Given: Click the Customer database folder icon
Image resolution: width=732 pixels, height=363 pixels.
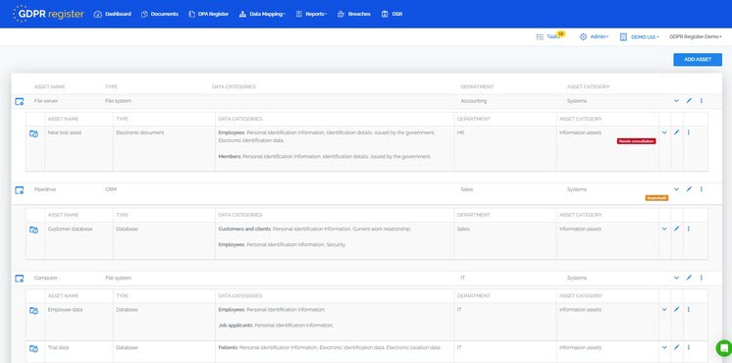Looking at the screenshot, I should point(33,230).
